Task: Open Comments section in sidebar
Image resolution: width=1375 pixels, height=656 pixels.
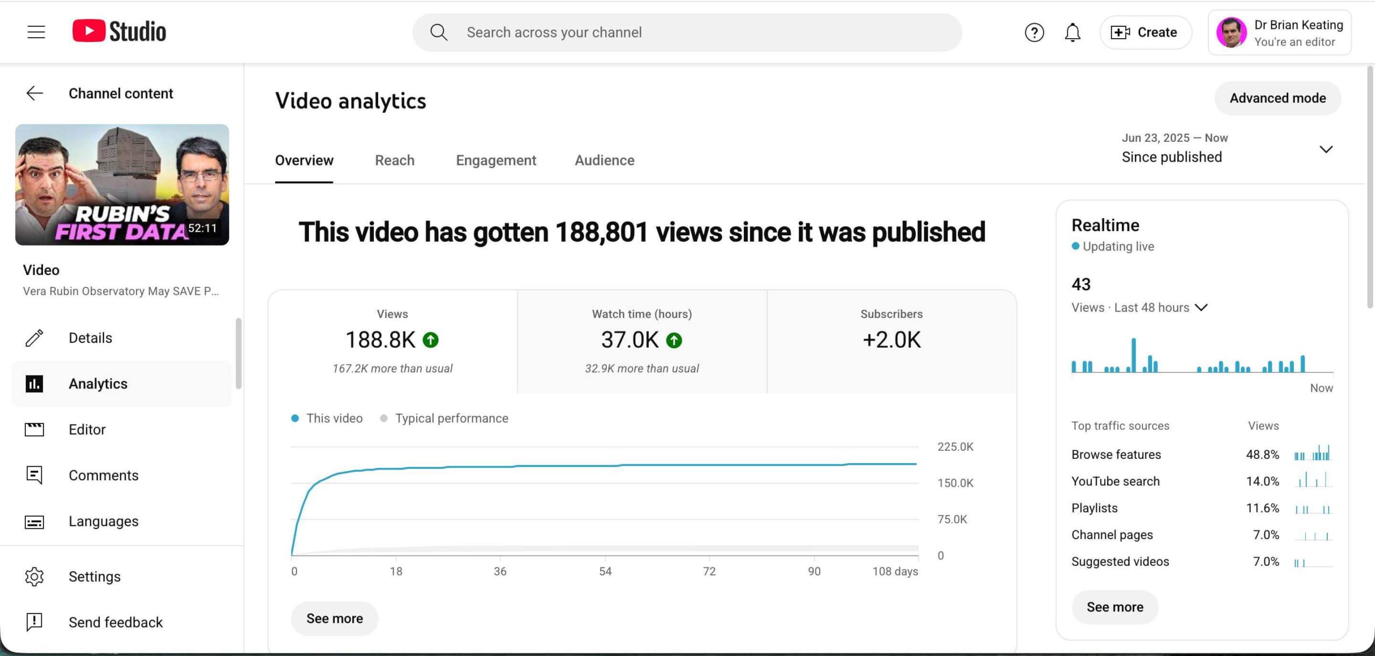Action: [x=103, y=475]
